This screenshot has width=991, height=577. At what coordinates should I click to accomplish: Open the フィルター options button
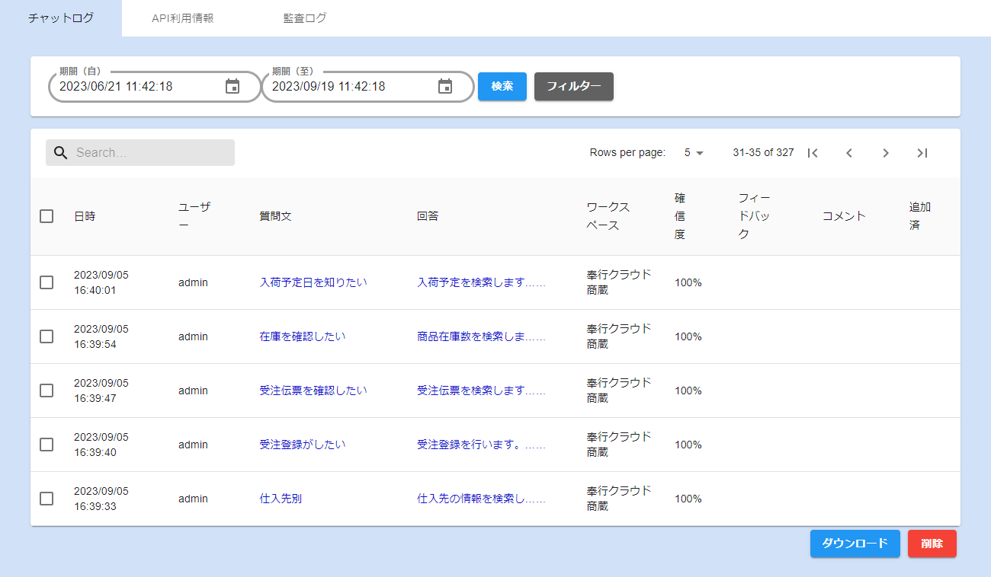[573, 87]
